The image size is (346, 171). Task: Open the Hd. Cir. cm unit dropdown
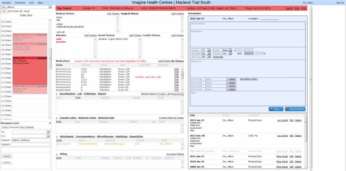209,57
